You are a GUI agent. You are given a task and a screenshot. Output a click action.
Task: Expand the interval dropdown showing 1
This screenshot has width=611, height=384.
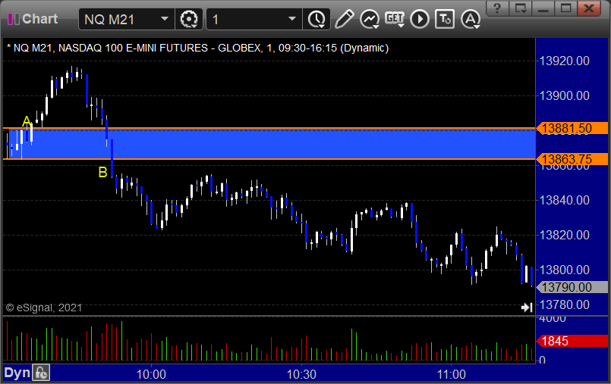click(x=292, y=19)
